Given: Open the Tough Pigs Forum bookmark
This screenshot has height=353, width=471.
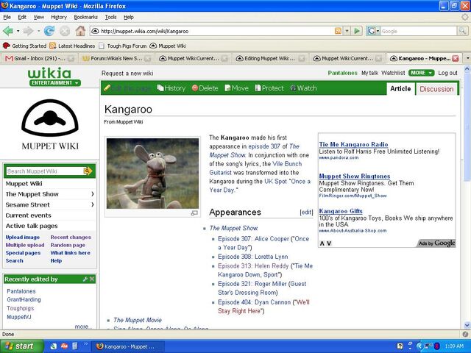Looking at the screenshot, I should tap(123, 46).
